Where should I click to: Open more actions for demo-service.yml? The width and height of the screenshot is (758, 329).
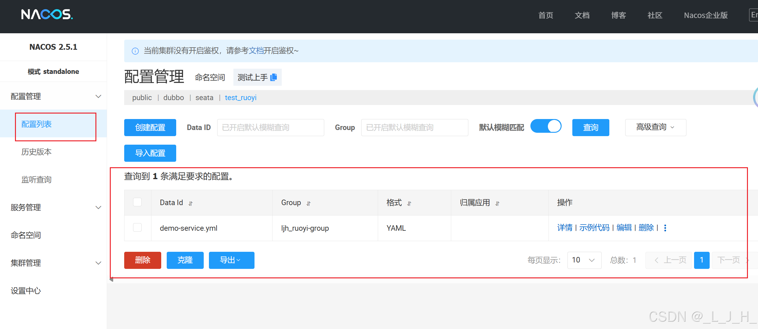pyautogui.click(x=665, y=228)
